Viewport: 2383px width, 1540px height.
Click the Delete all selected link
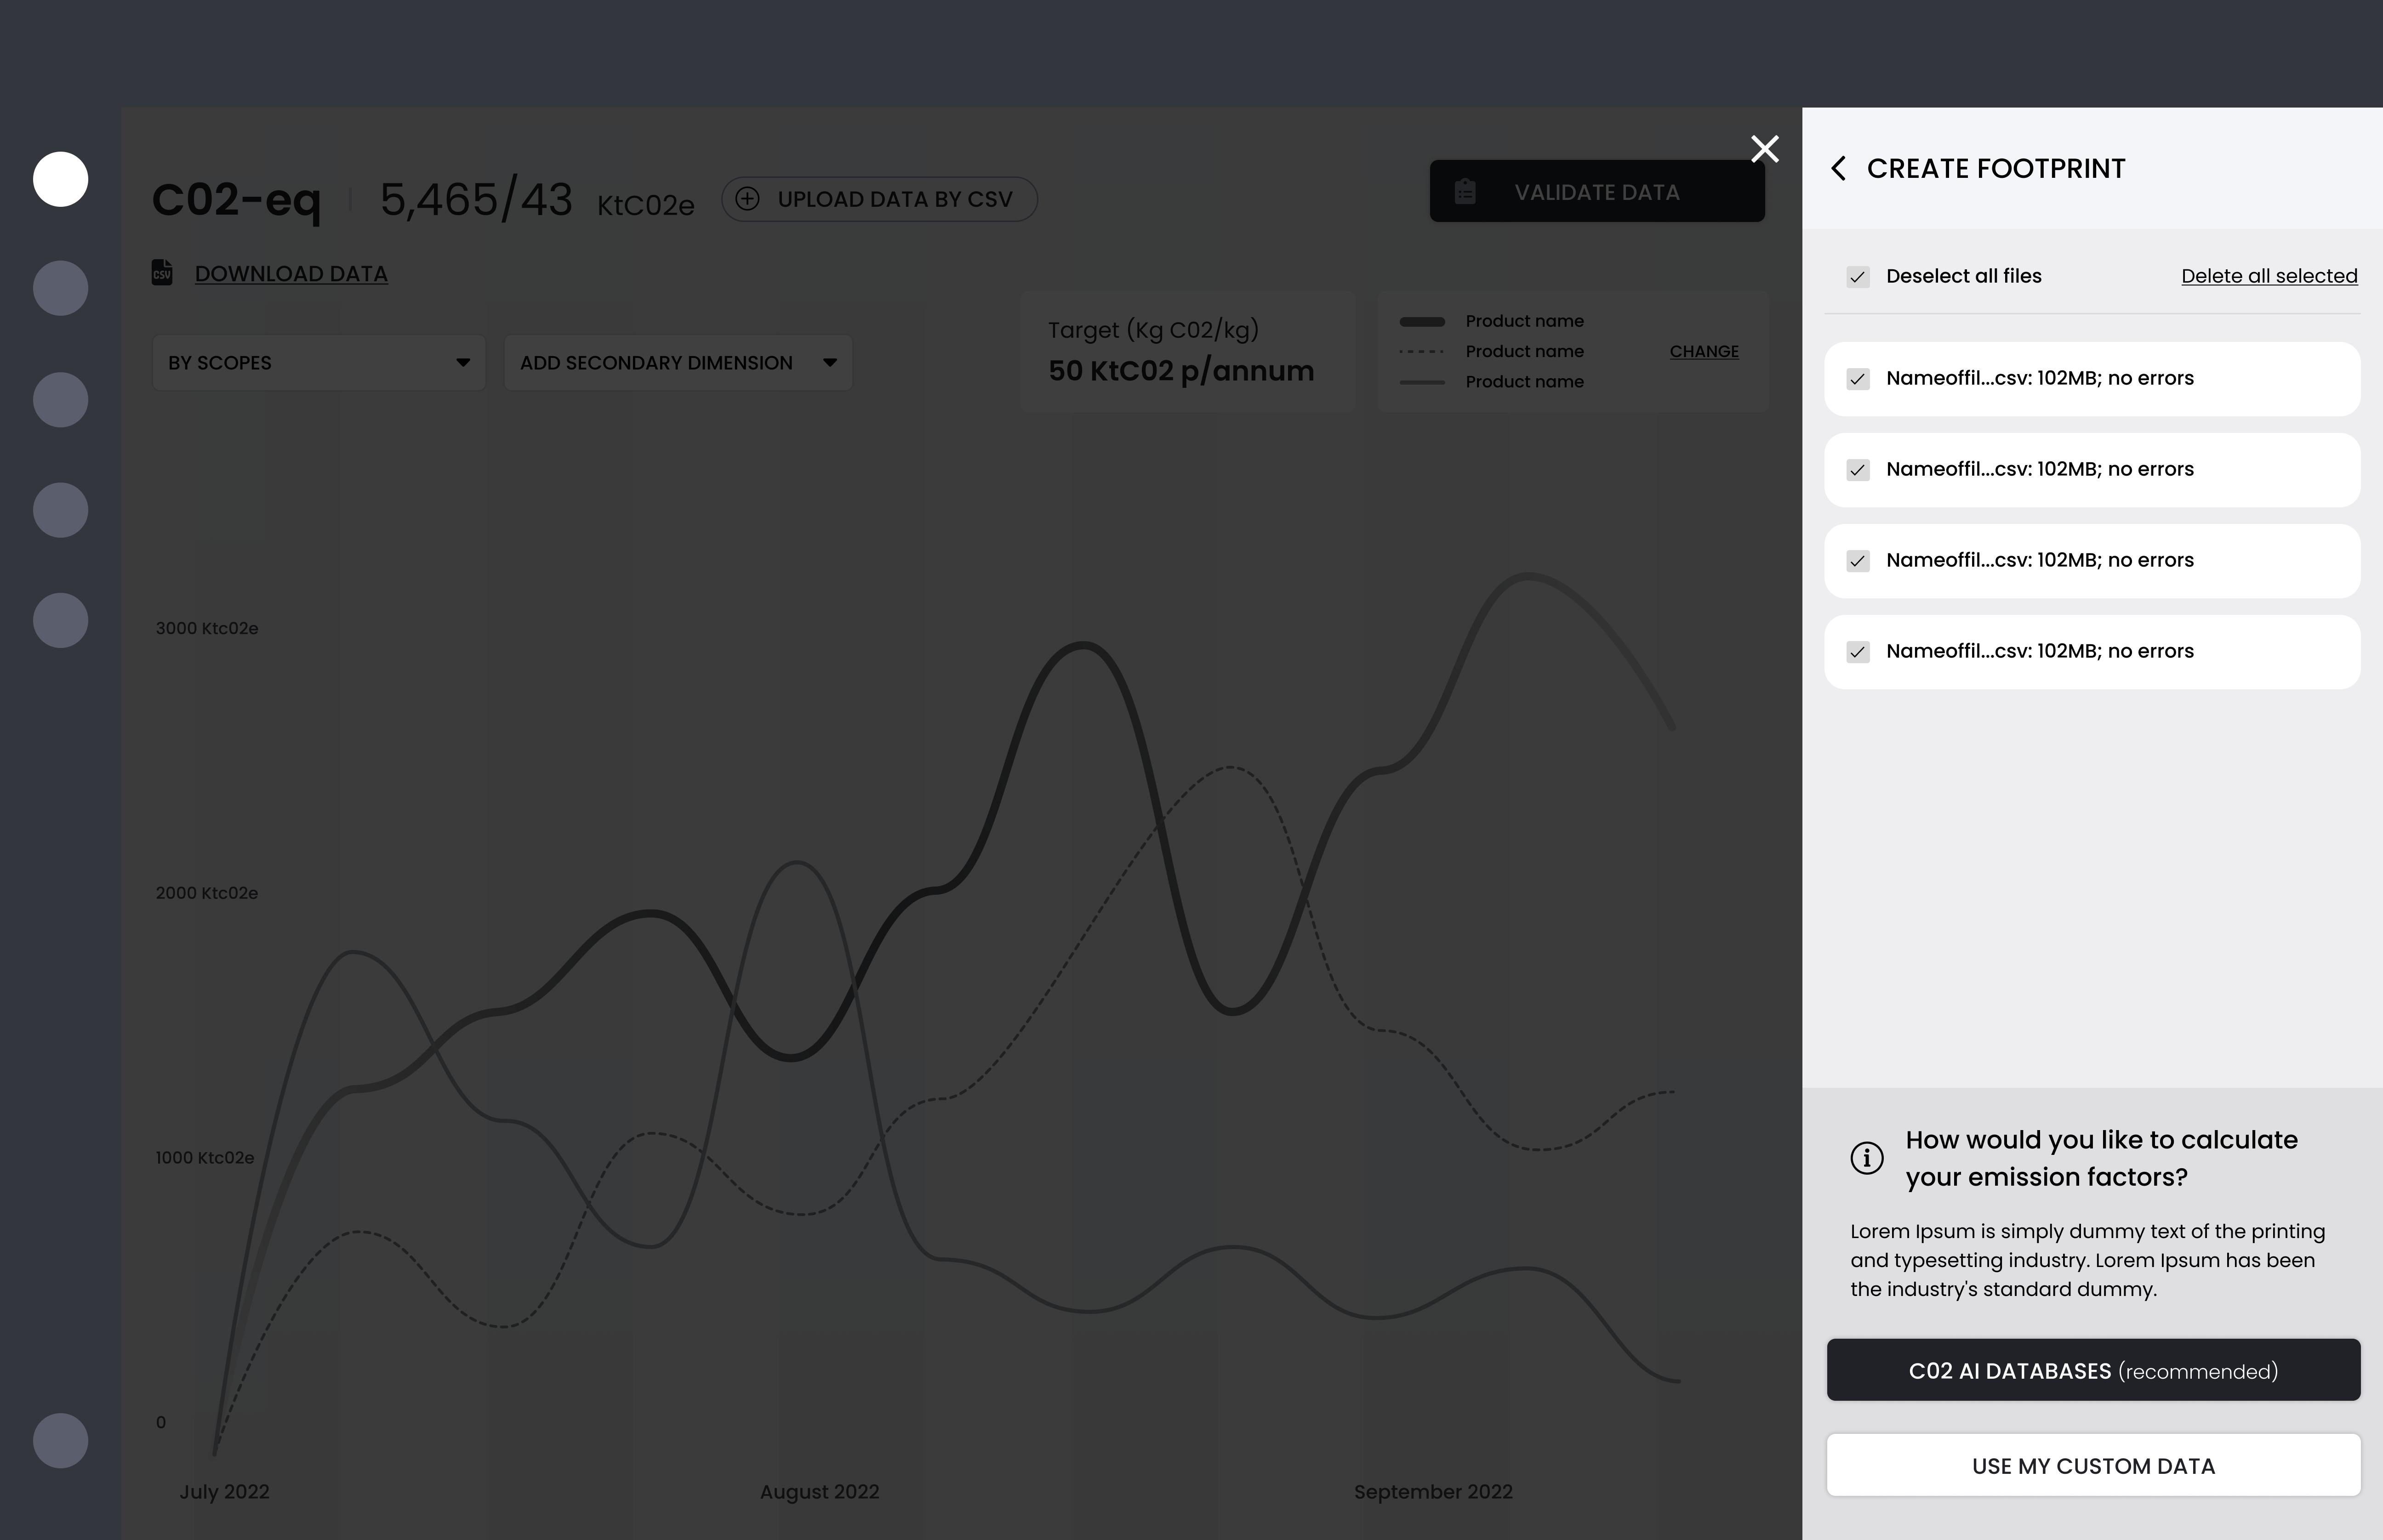[2268, 276]
